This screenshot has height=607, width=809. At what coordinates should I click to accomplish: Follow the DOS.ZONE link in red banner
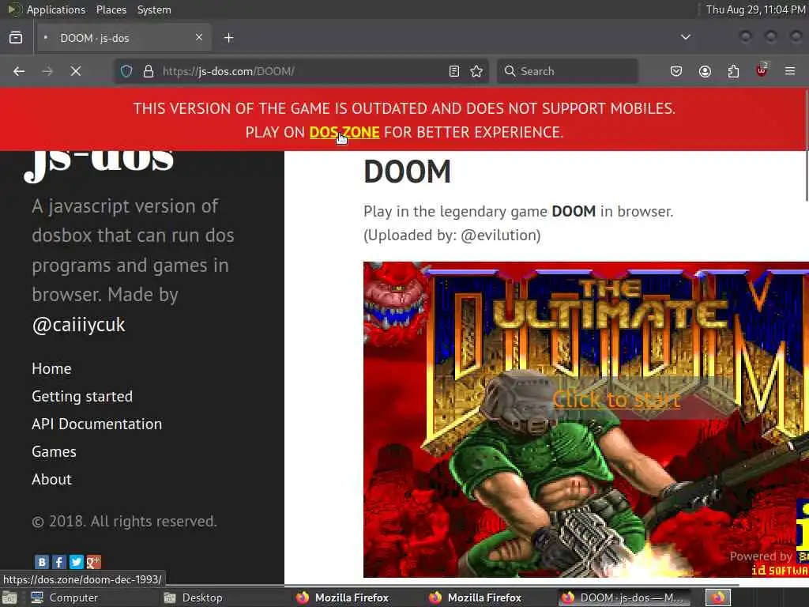pos(344,132)
